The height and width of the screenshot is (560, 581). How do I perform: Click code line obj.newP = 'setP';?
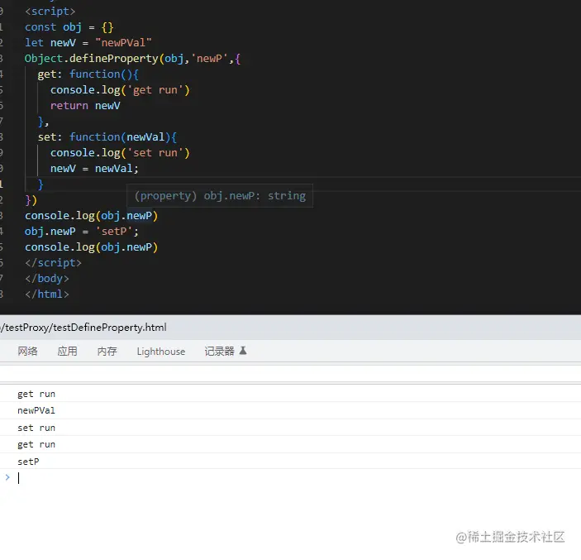pyautogui.click(x=82, y=232)
